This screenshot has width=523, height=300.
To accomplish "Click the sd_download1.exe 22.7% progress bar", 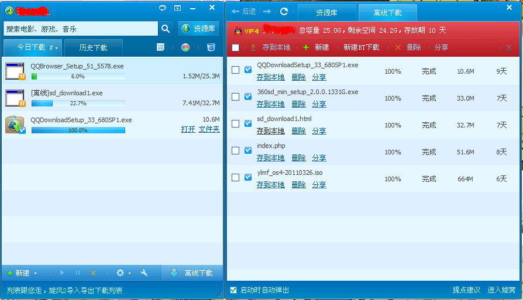I will tap(78, 104).
